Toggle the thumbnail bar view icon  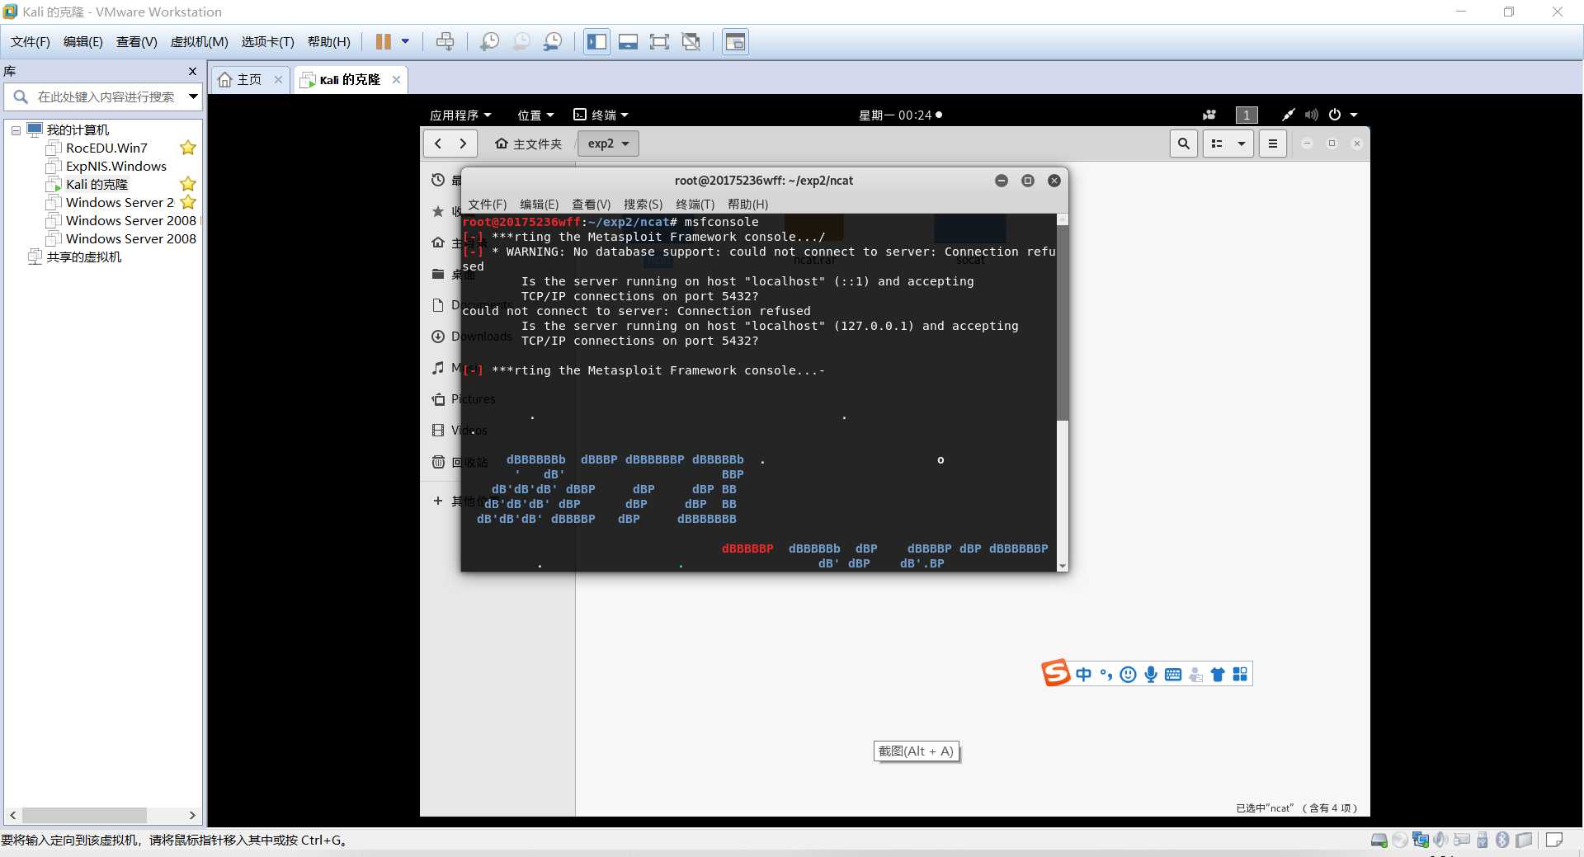click(628, 41)
